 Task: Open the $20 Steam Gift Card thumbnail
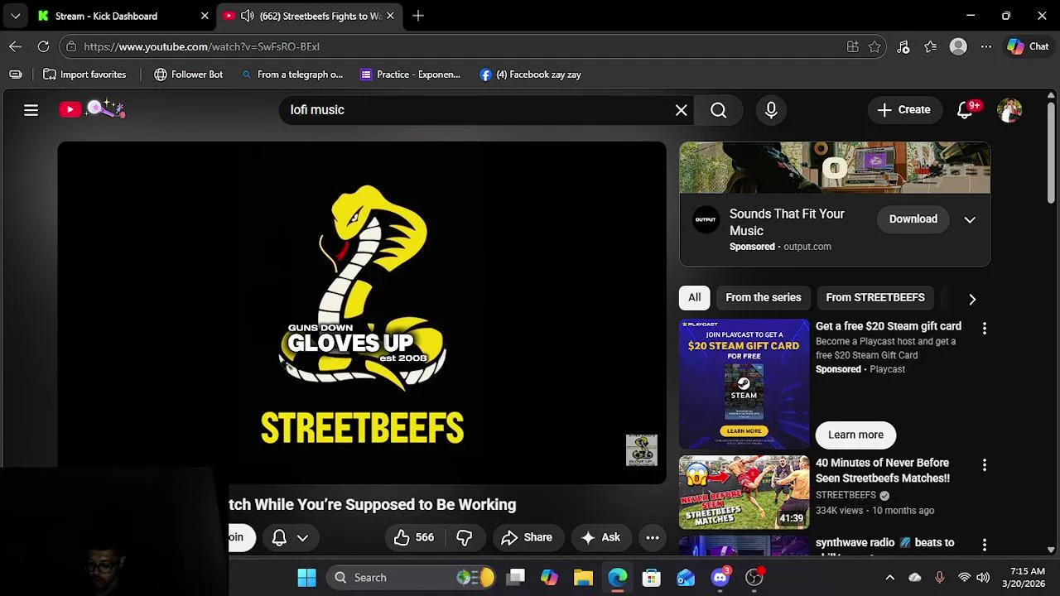pos(744,383)
